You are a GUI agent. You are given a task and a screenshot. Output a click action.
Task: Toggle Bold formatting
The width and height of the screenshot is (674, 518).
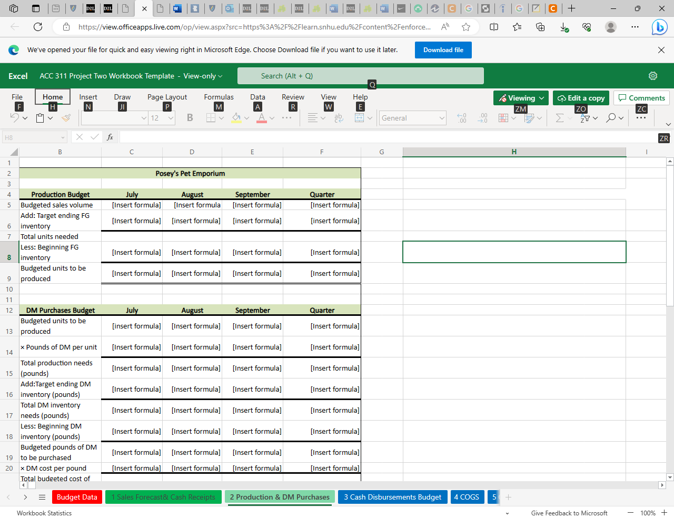(x=190, y=118)
